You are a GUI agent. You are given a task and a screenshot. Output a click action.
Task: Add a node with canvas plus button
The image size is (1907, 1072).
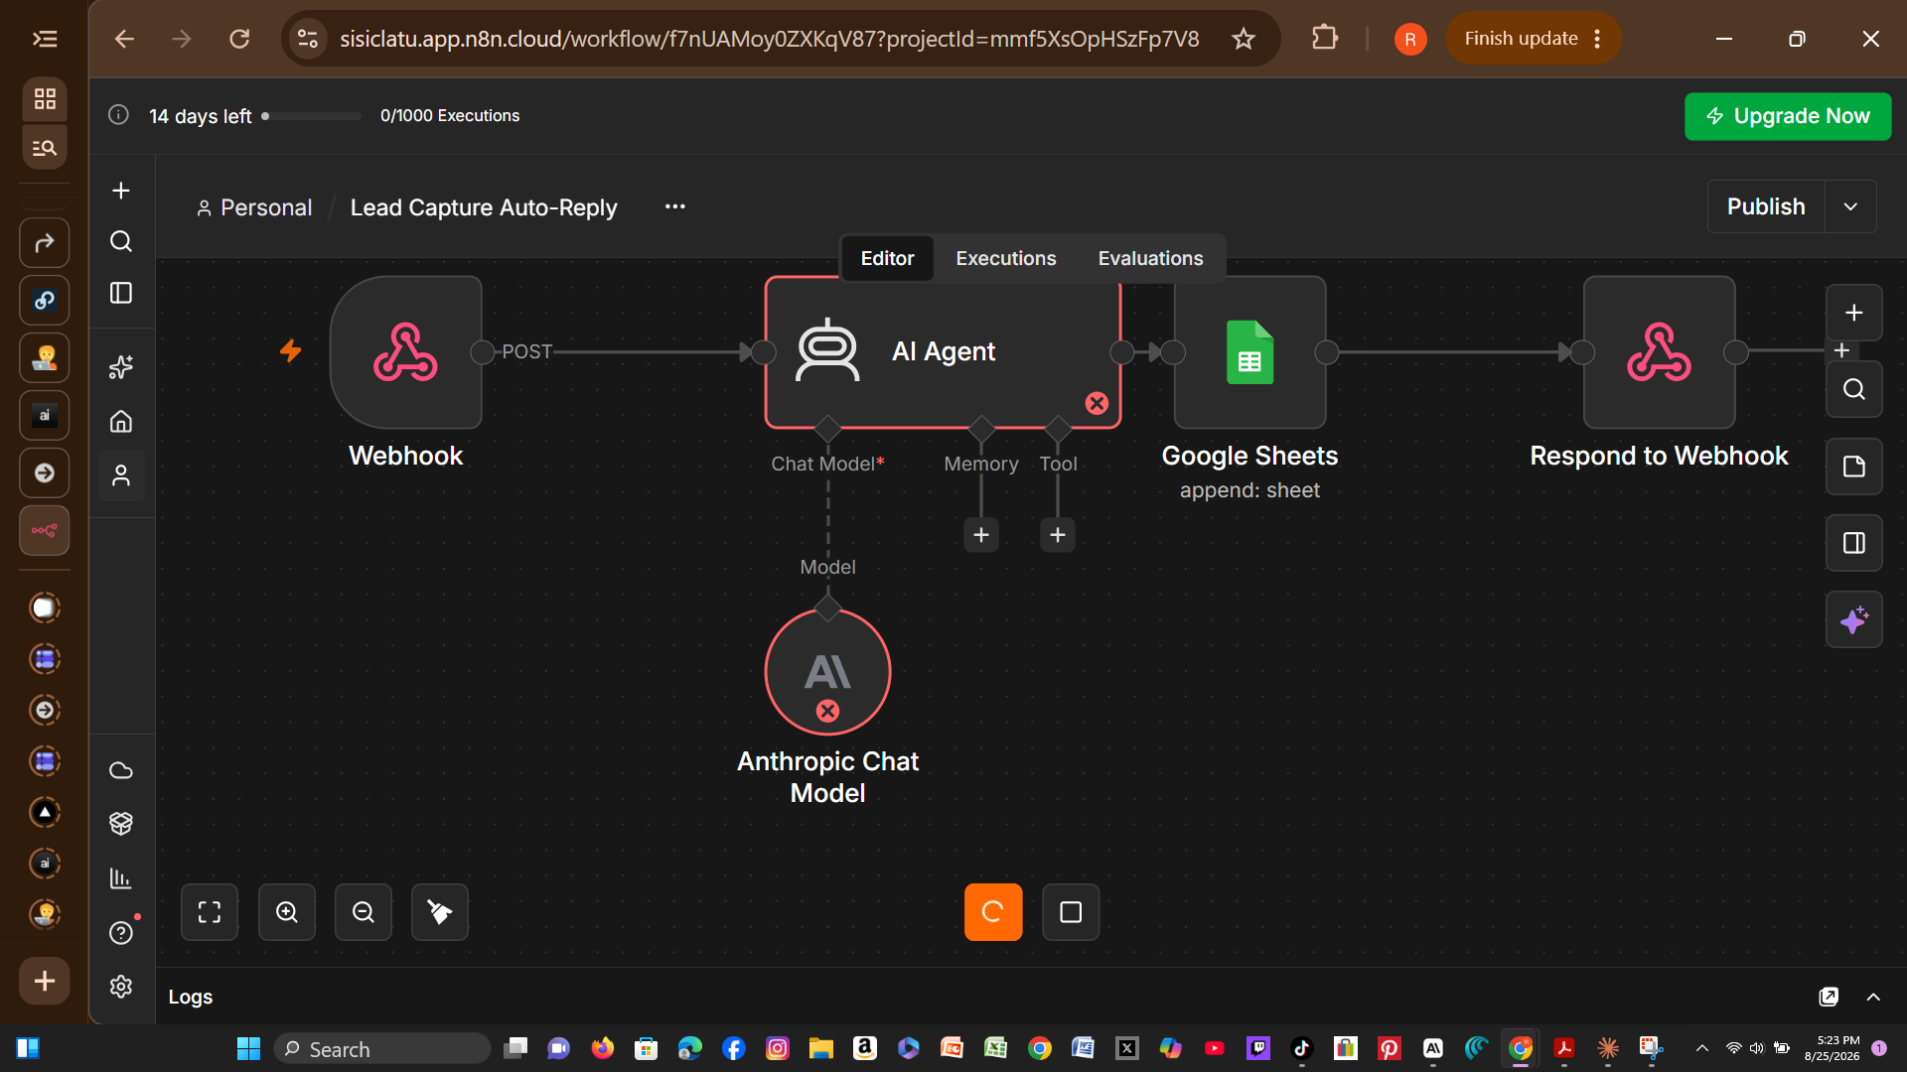[x=1854, y=313]
